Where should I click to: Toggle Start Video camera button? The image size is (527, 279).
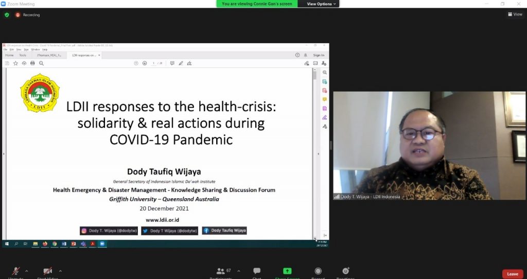pyautogui.click(x=48, y=271)
